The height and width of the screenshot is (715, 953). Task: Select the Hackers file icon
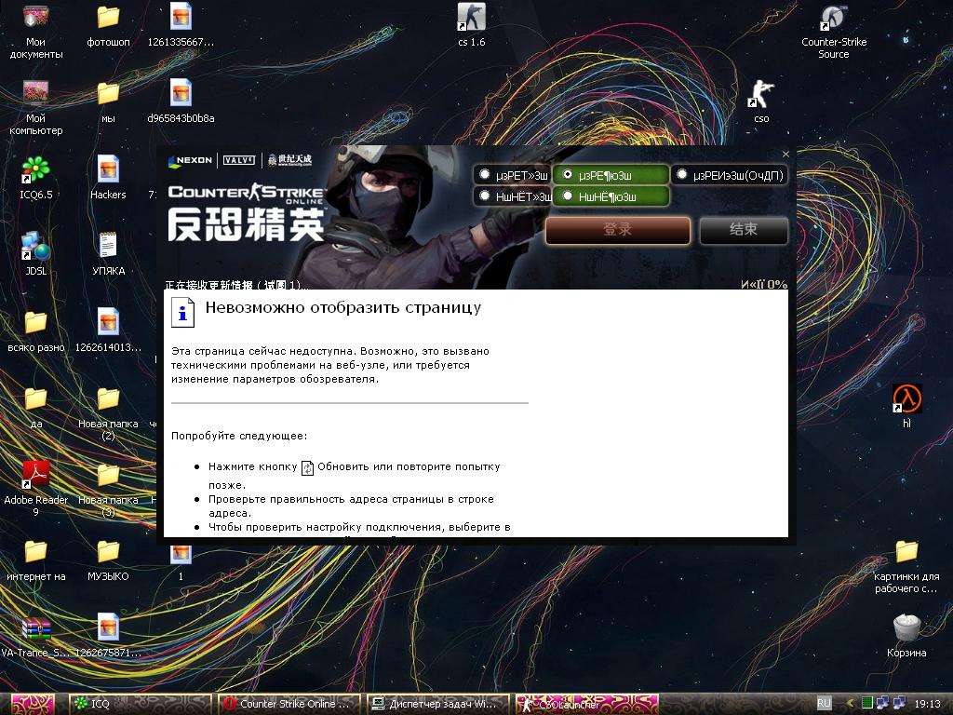[108, 169]
